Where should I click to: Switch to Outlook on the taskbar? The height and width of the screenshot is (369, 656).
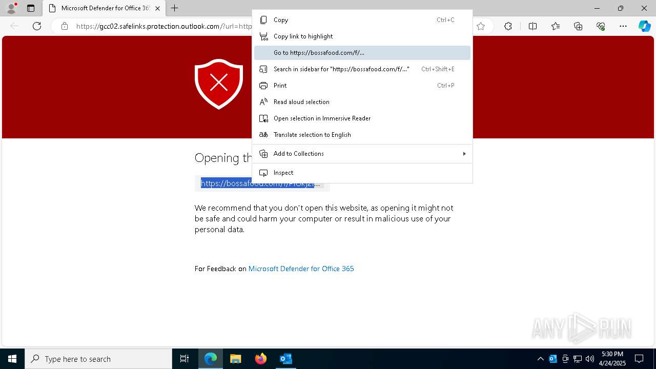pyautogui.click(x=286, y=359)
